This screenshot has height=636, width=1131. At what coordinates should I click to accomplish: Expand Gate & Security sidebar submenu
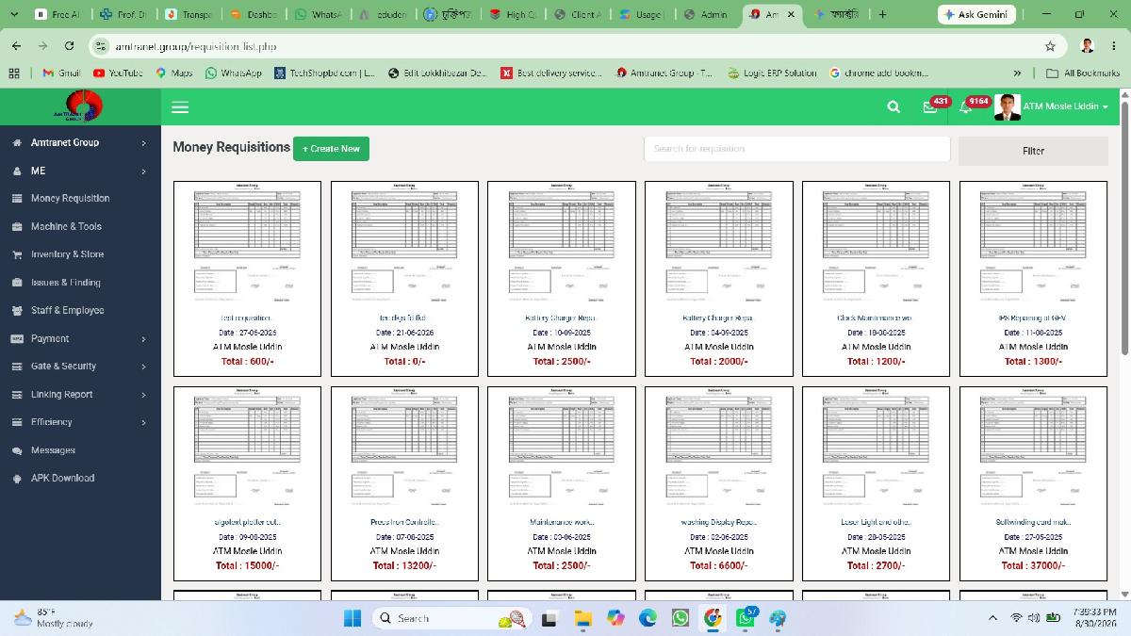[x=80, y=366]
